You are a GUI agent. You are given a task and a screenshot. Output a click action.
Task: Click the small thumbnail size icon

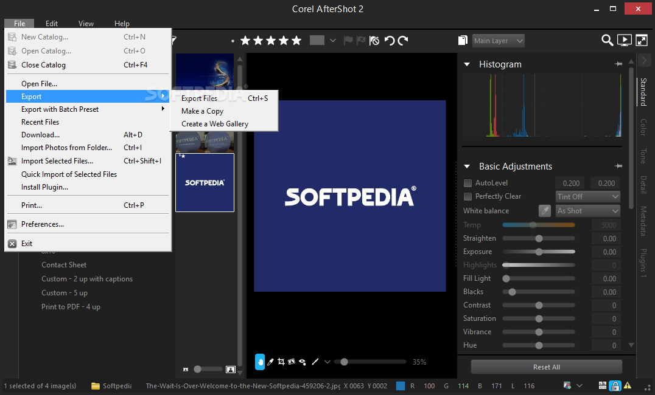pos(186,369)
